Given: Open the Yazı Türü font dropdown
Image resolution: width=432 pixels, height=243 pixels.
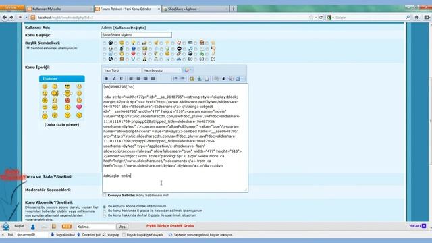Looking at the screenshot, I should [x=122, y=70].
